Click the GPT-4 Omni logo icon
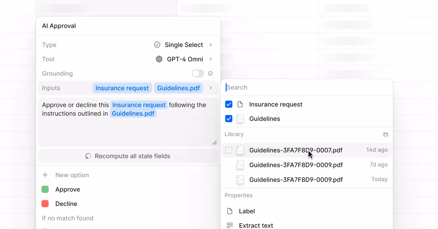This screenshot has width=438, height=229. [159, 59]
